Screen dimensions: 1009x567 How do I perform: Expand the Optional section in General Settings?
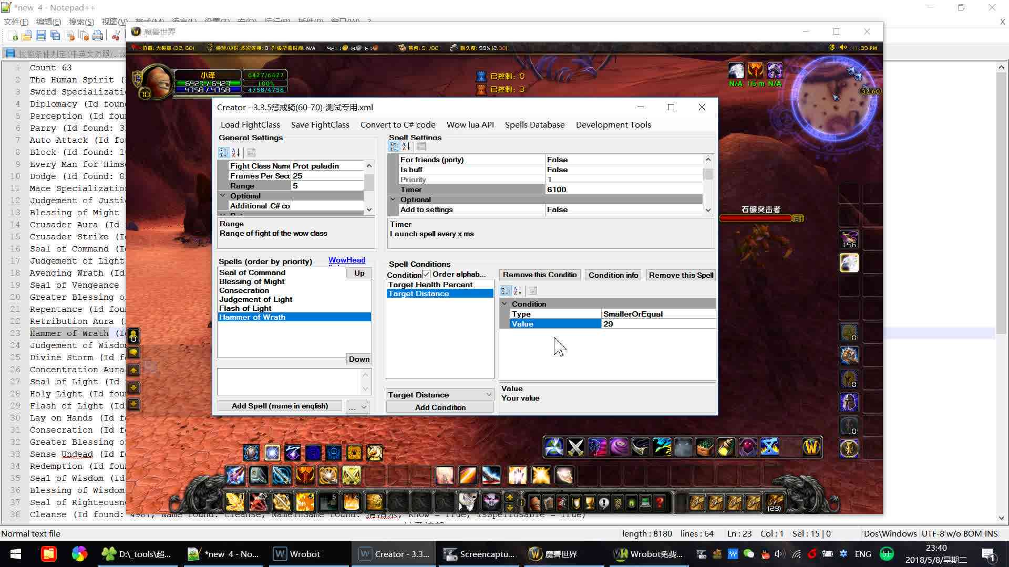click(x=224, y=195)
